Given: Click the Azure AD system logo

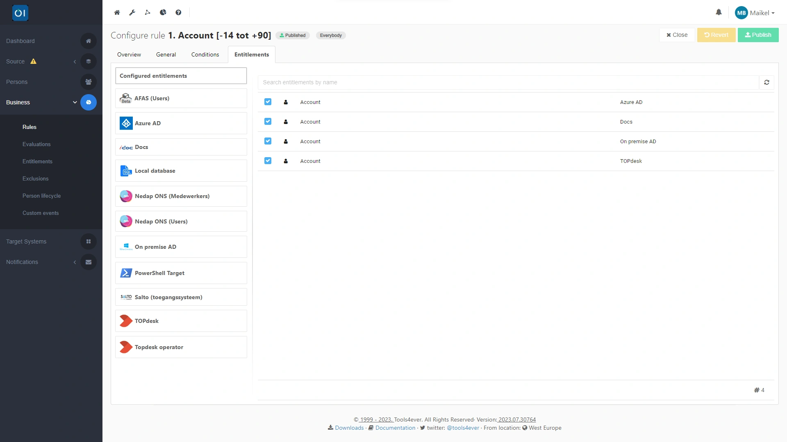Looking at the screenshot, I should point(126,123).
